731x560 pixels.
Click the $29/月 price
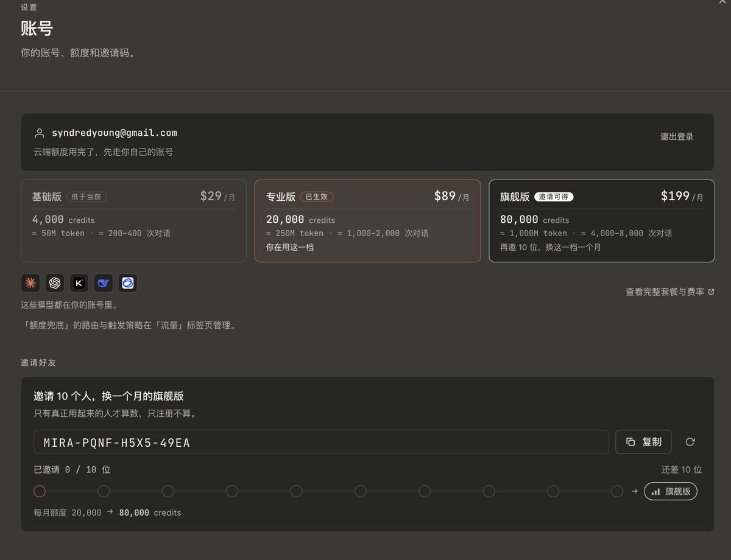[x=217, y=196]
